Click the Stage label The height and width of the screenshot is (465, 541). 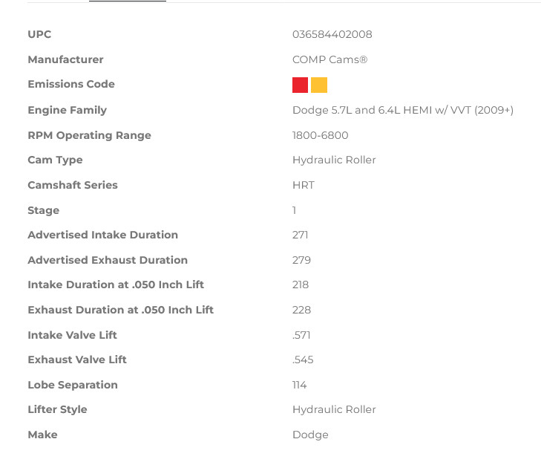(44, 210)
